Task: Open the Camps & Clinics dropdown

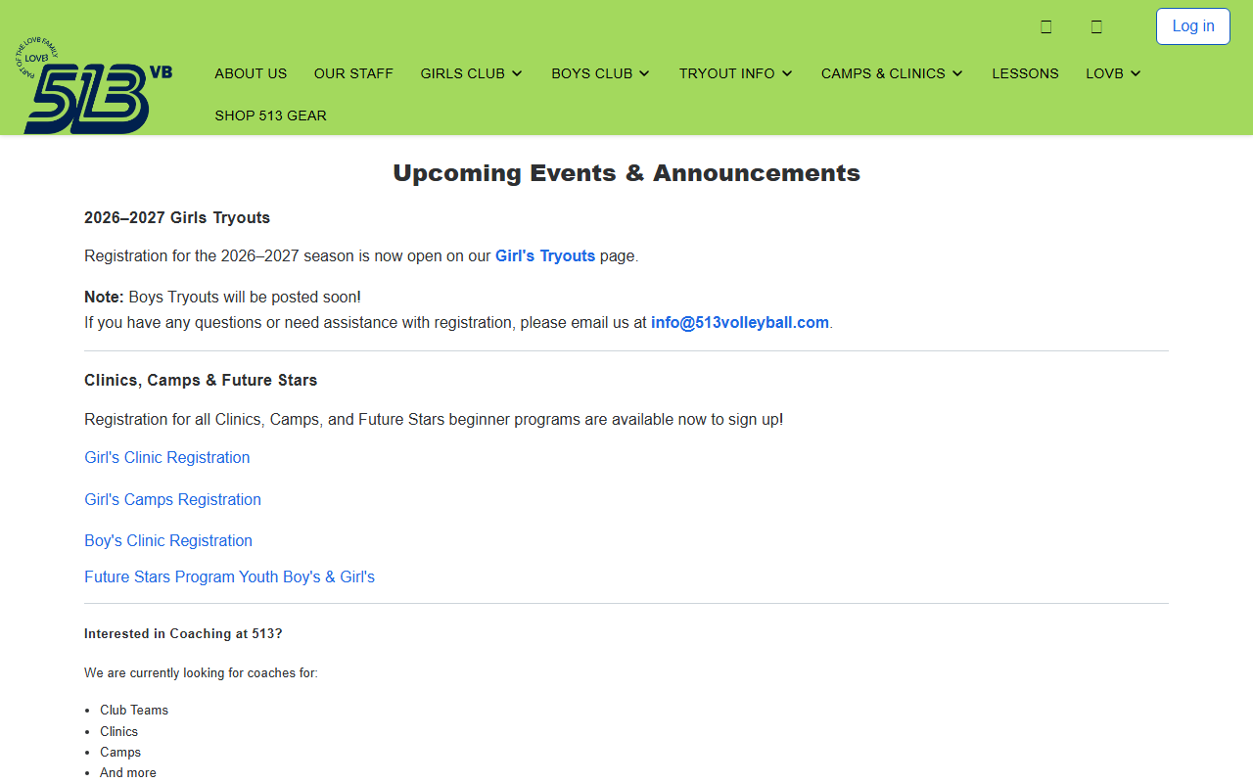Action: point(893,73)
